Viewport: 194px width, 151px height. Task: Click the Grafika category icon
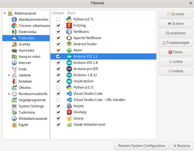14,44
